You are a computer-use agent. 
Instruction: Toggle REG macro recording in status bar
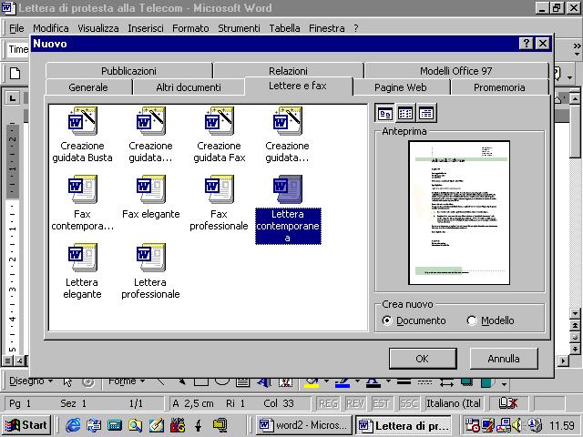pos(328,403)
